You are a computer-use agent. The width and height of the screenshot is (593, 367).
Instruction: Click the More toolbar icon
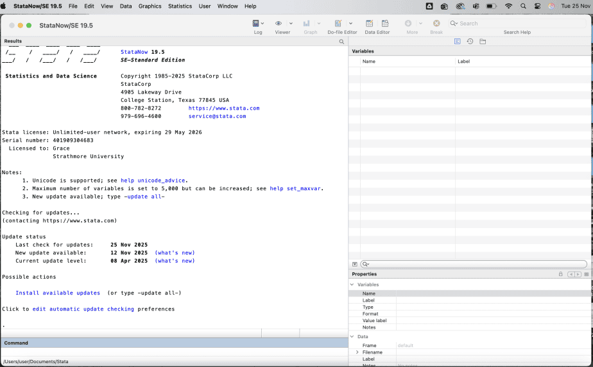tap(408, 24)
